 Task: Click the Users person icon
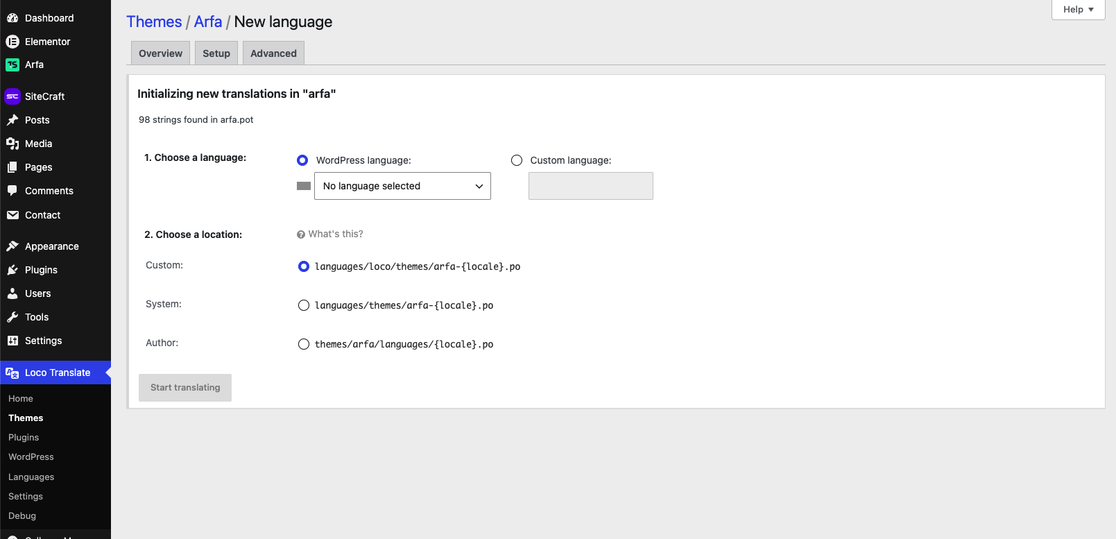coord(12,293)
